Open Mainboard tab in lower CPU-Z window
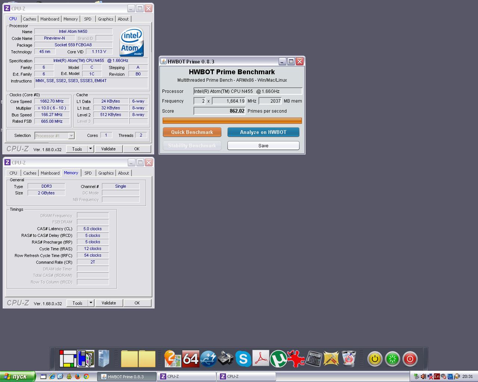The height and width of the screenshot is (382, 478). pos(50,173)
